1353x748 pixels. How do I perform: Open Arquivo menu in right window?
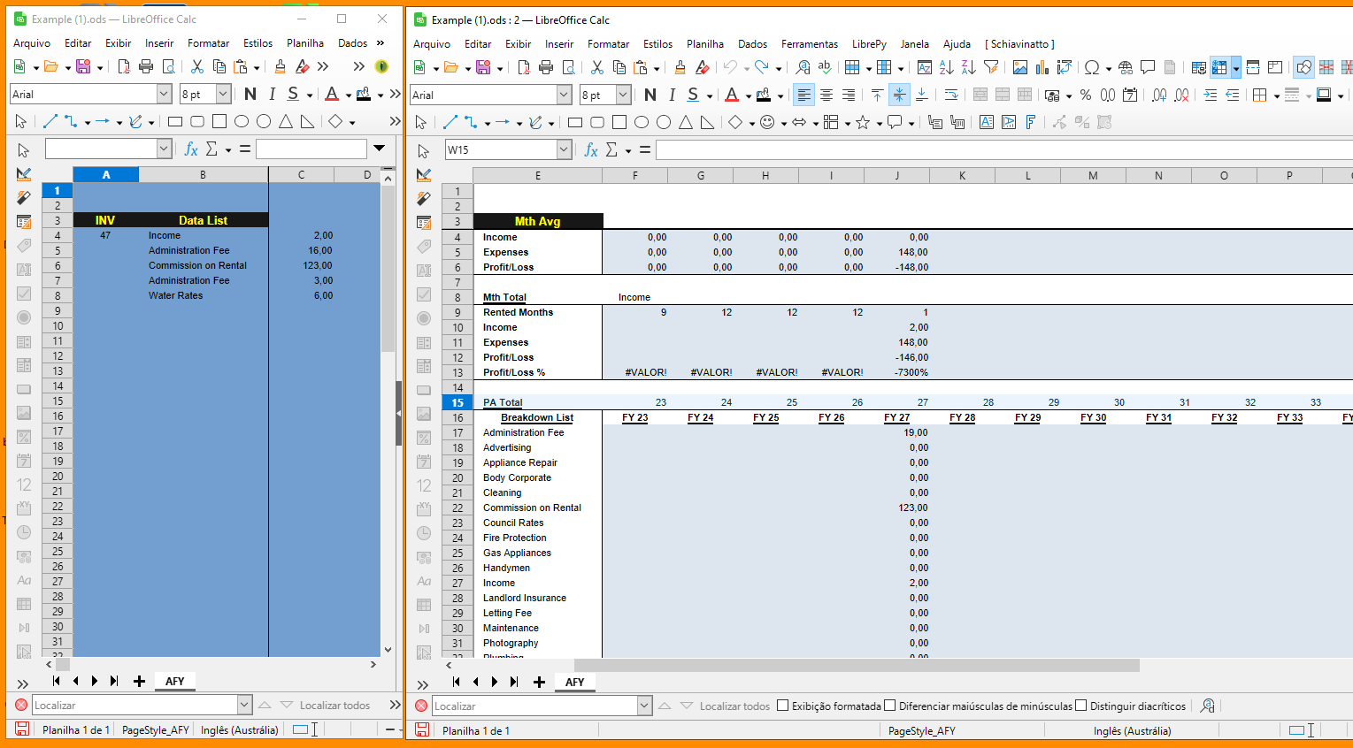432,43
